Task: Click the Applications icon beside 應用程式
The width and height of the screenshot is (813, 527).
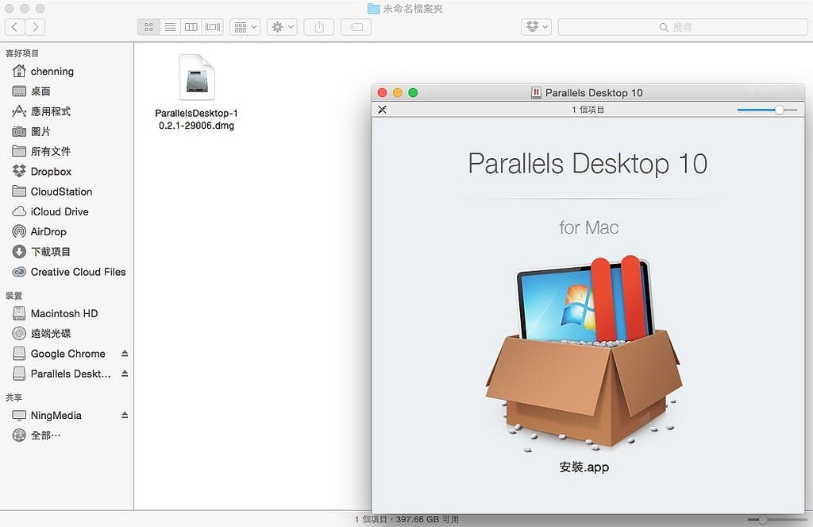Action: [19, 111]
